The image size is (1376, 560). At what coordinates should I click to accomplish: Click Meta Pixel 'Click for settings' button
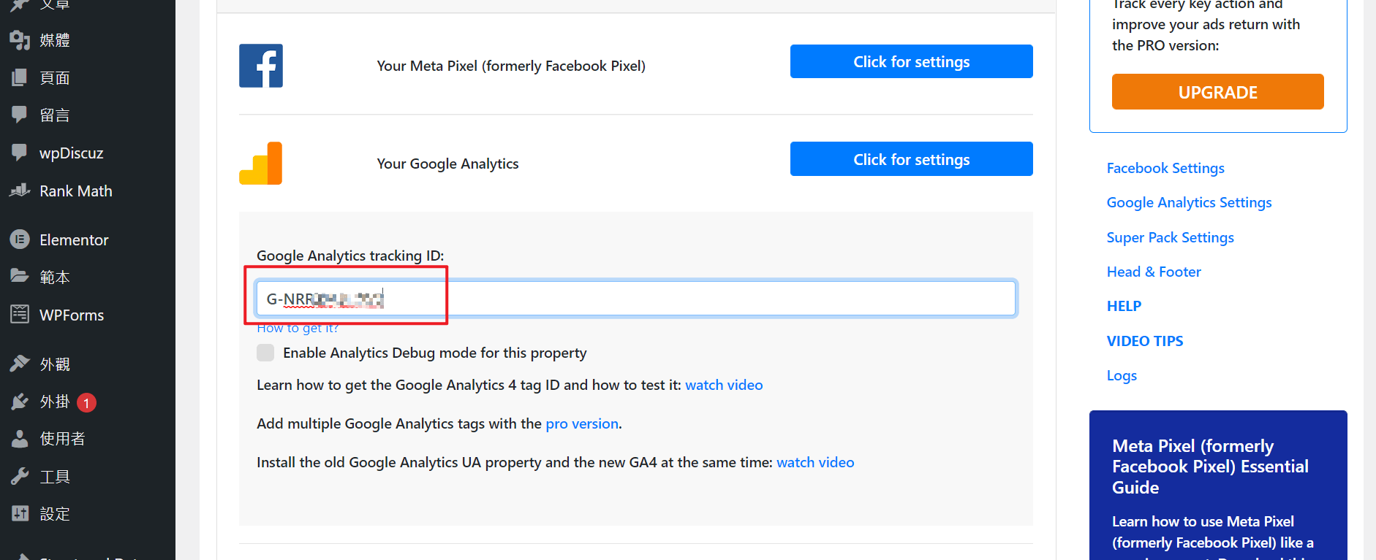coord(911,61)
